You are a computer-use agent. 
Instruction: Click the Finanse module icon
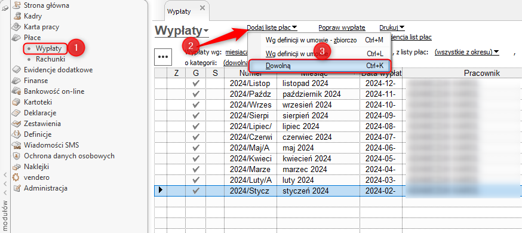tap(16, 81)
